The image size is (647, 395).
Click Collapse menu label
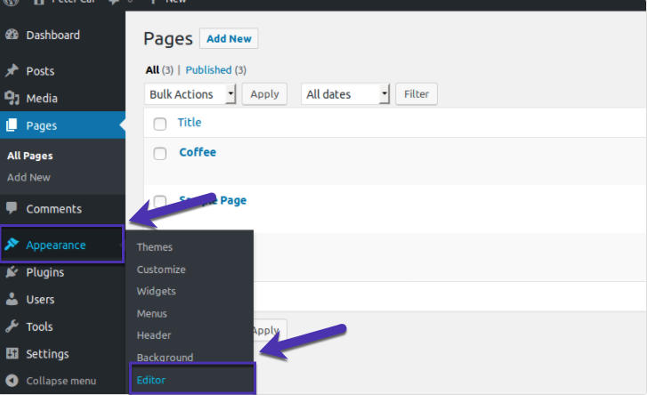coord(61,381)
